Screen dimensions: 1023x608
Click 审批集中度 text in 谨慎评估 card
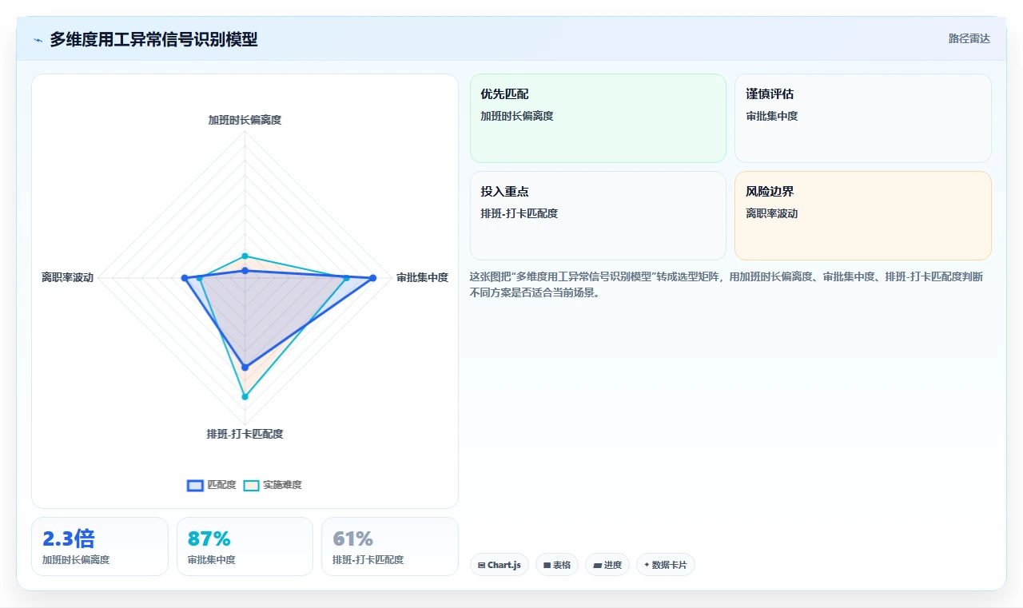[772, 116]
